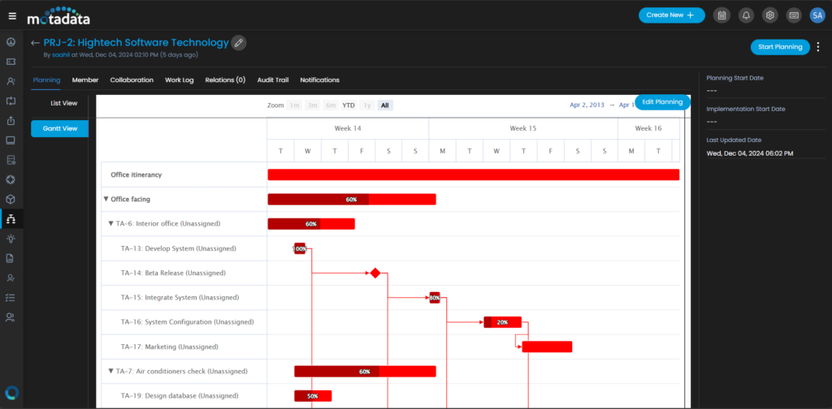The height and width of the screenshot is (409, 832).
Task: Open the dashboard icon in sidebar
Action: [x=11, y=42]
